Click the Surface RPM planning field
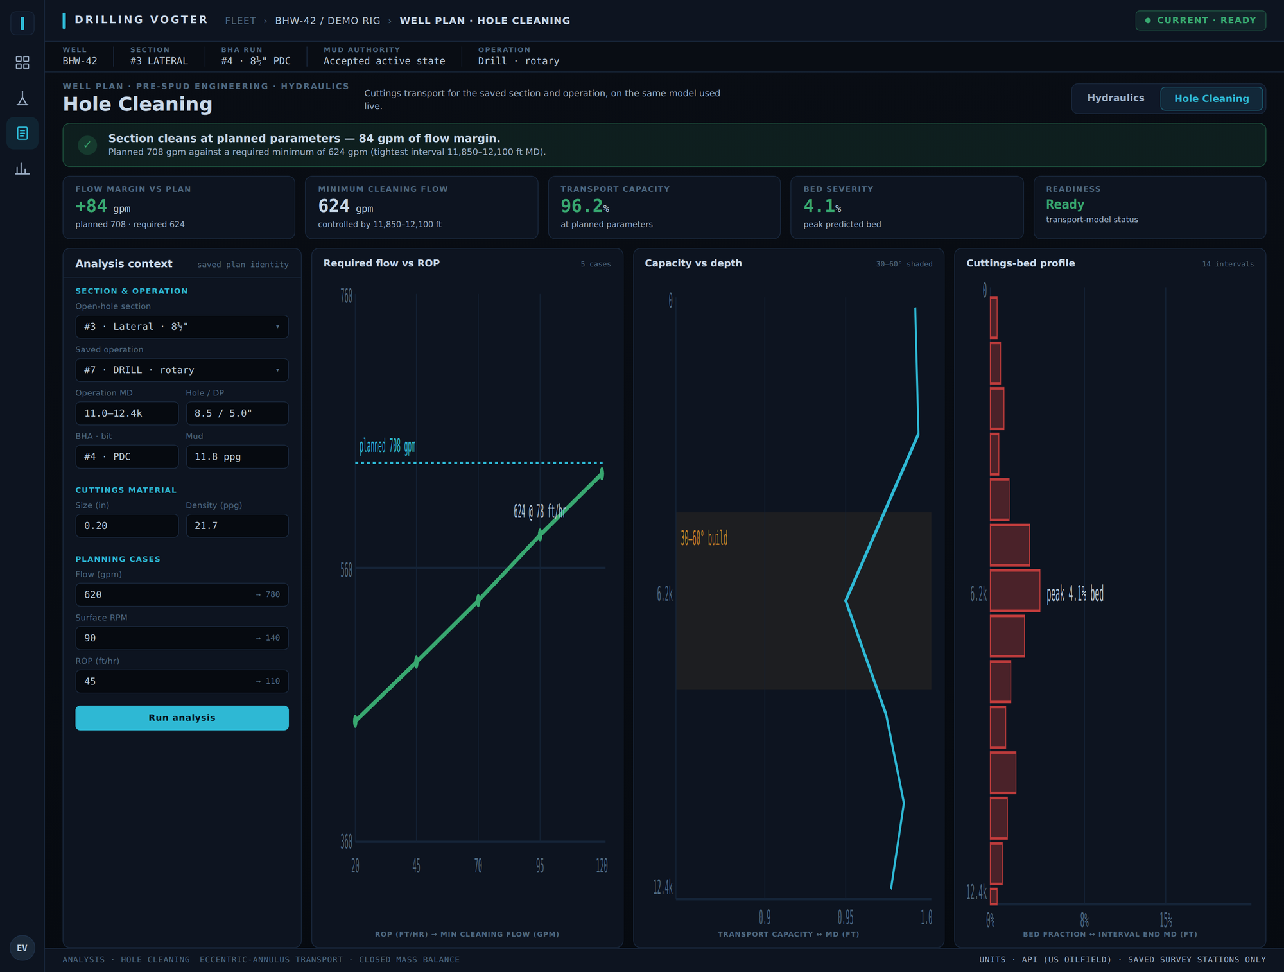1284x972 pixels. tap(182, 638)
